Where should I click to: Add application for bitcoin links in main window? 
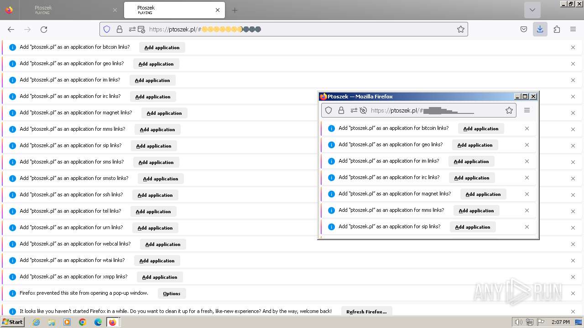162,47
